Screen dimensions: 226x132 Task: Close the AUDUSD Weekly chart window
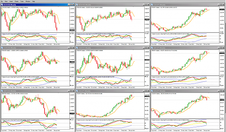(73, 5)
